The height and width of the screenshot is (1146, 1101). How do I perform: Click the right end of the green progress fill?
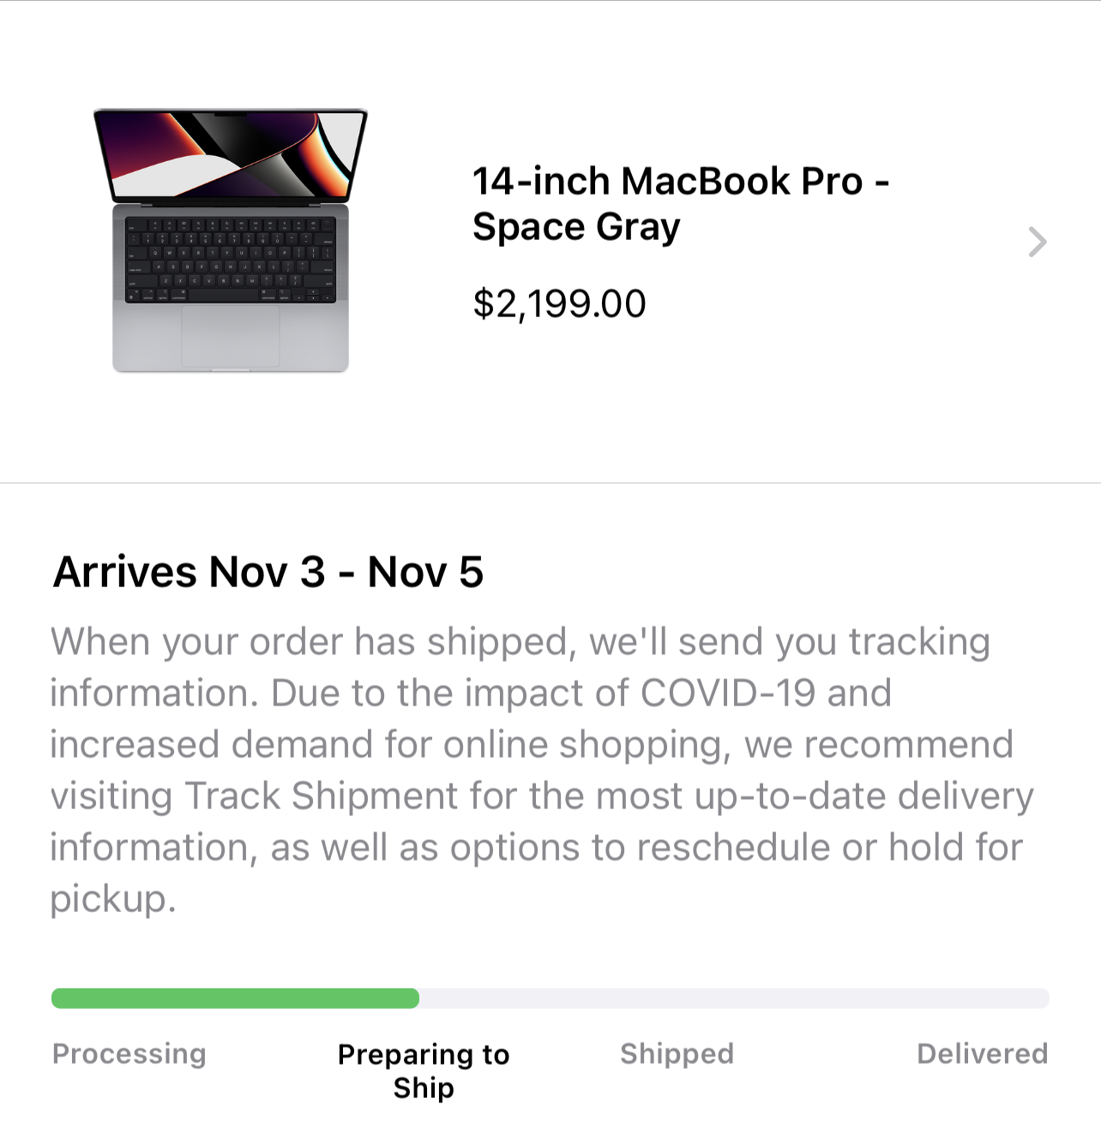click(413, 998)
